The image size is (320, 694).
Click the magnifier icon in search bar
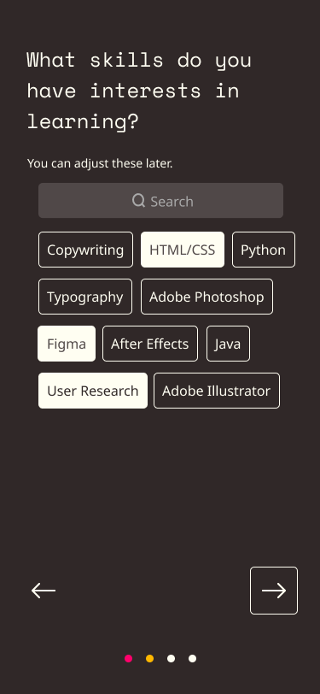click(x=139, y=201)
